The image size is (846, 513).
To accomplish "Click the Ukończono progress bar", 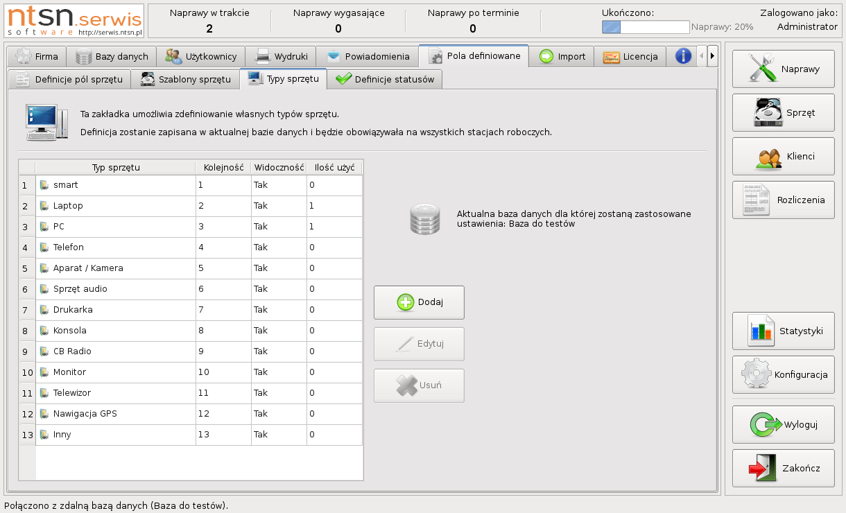I will point(645,27).
